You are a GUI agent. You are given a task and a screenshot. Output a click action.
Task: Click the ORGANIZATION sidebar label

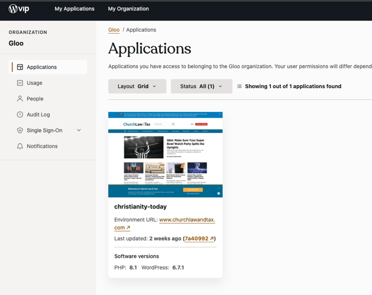28,32
